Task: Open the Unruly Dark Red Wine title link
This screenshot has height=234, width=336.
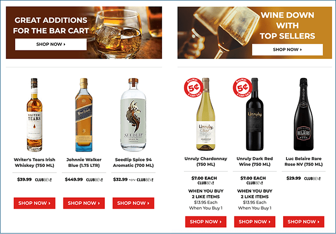Action: (x=255, y=162)
